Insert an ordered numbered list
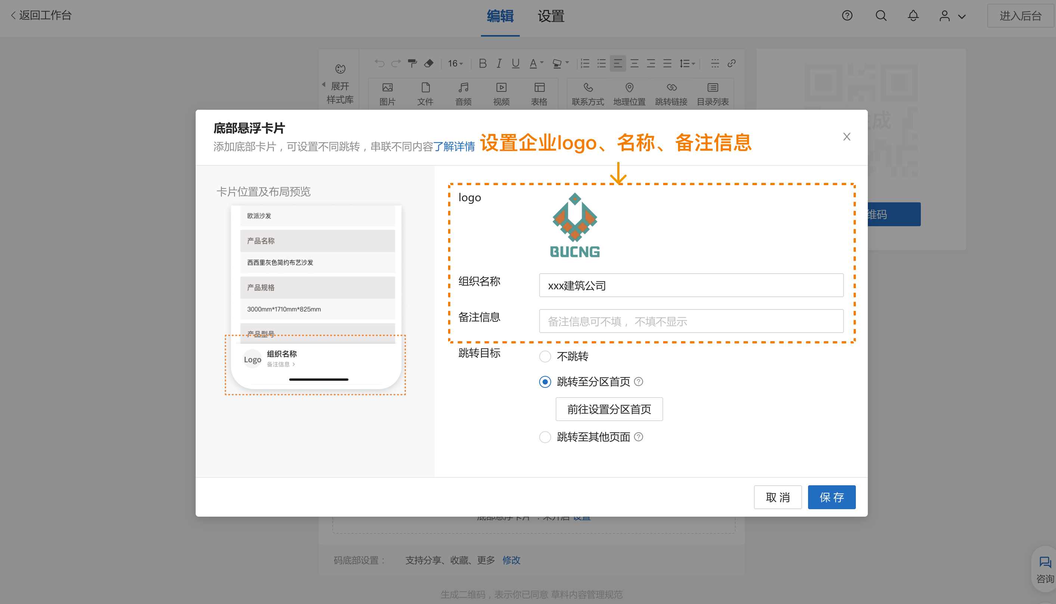Image resolution: width=1056 pixels, height=604 pixels. [585, 63]
